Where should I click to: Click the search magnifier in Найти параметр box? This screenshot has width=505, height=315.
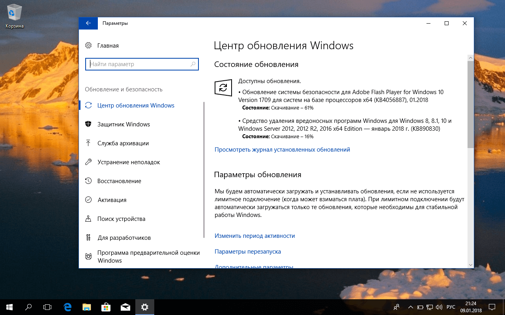[x=193, y=64]
